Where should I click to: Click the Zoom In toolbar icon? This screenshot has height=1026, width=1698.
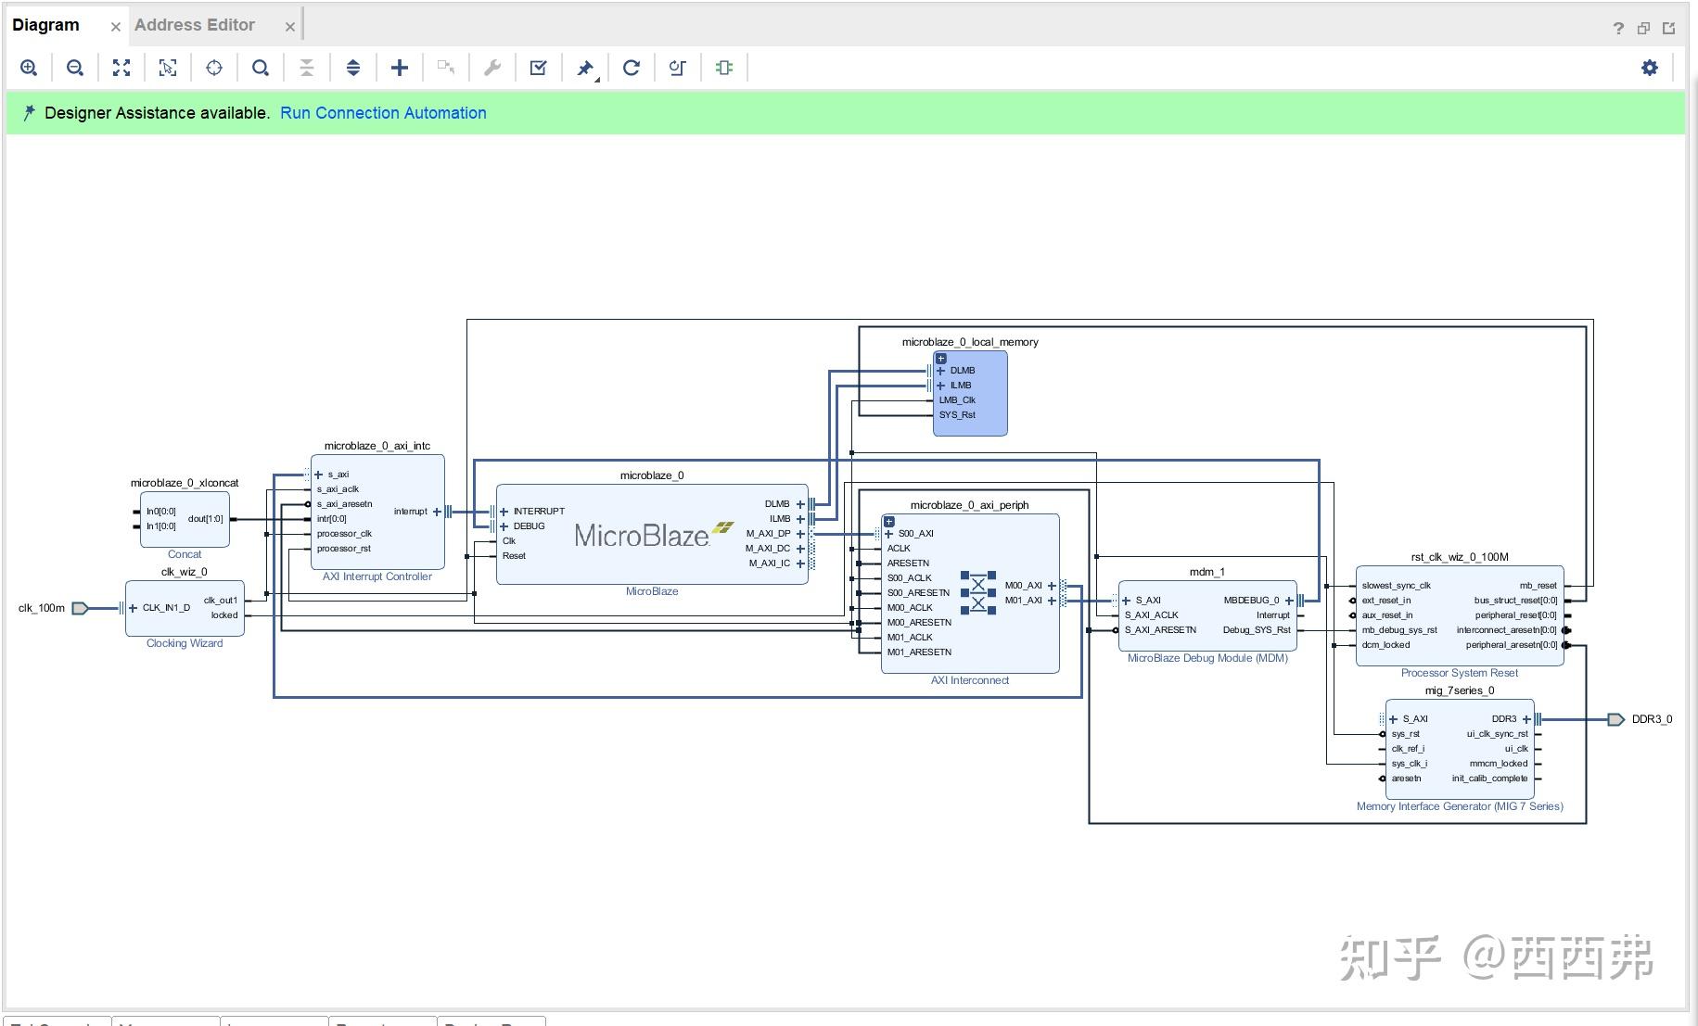coord(29,68)
